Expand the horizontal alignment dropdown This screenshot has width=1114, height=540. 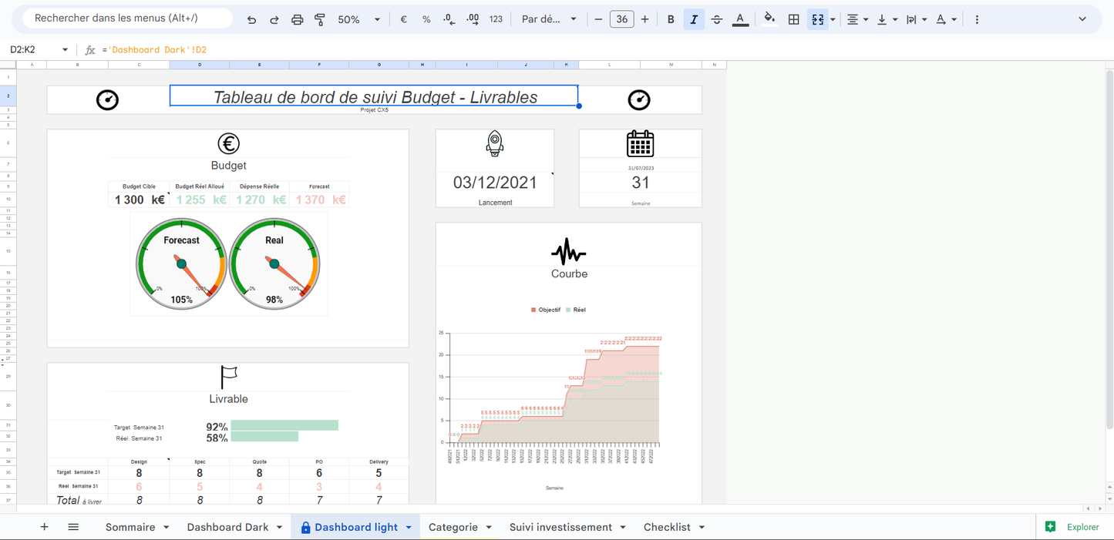tap(857, 19)
